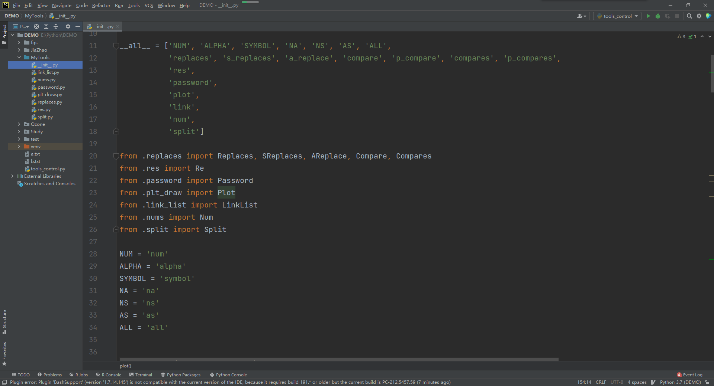The height and width of the screenshot is (386, 714).
Task: Click MyTools in the breadcrumb path
Action: [x=34, y=16]
